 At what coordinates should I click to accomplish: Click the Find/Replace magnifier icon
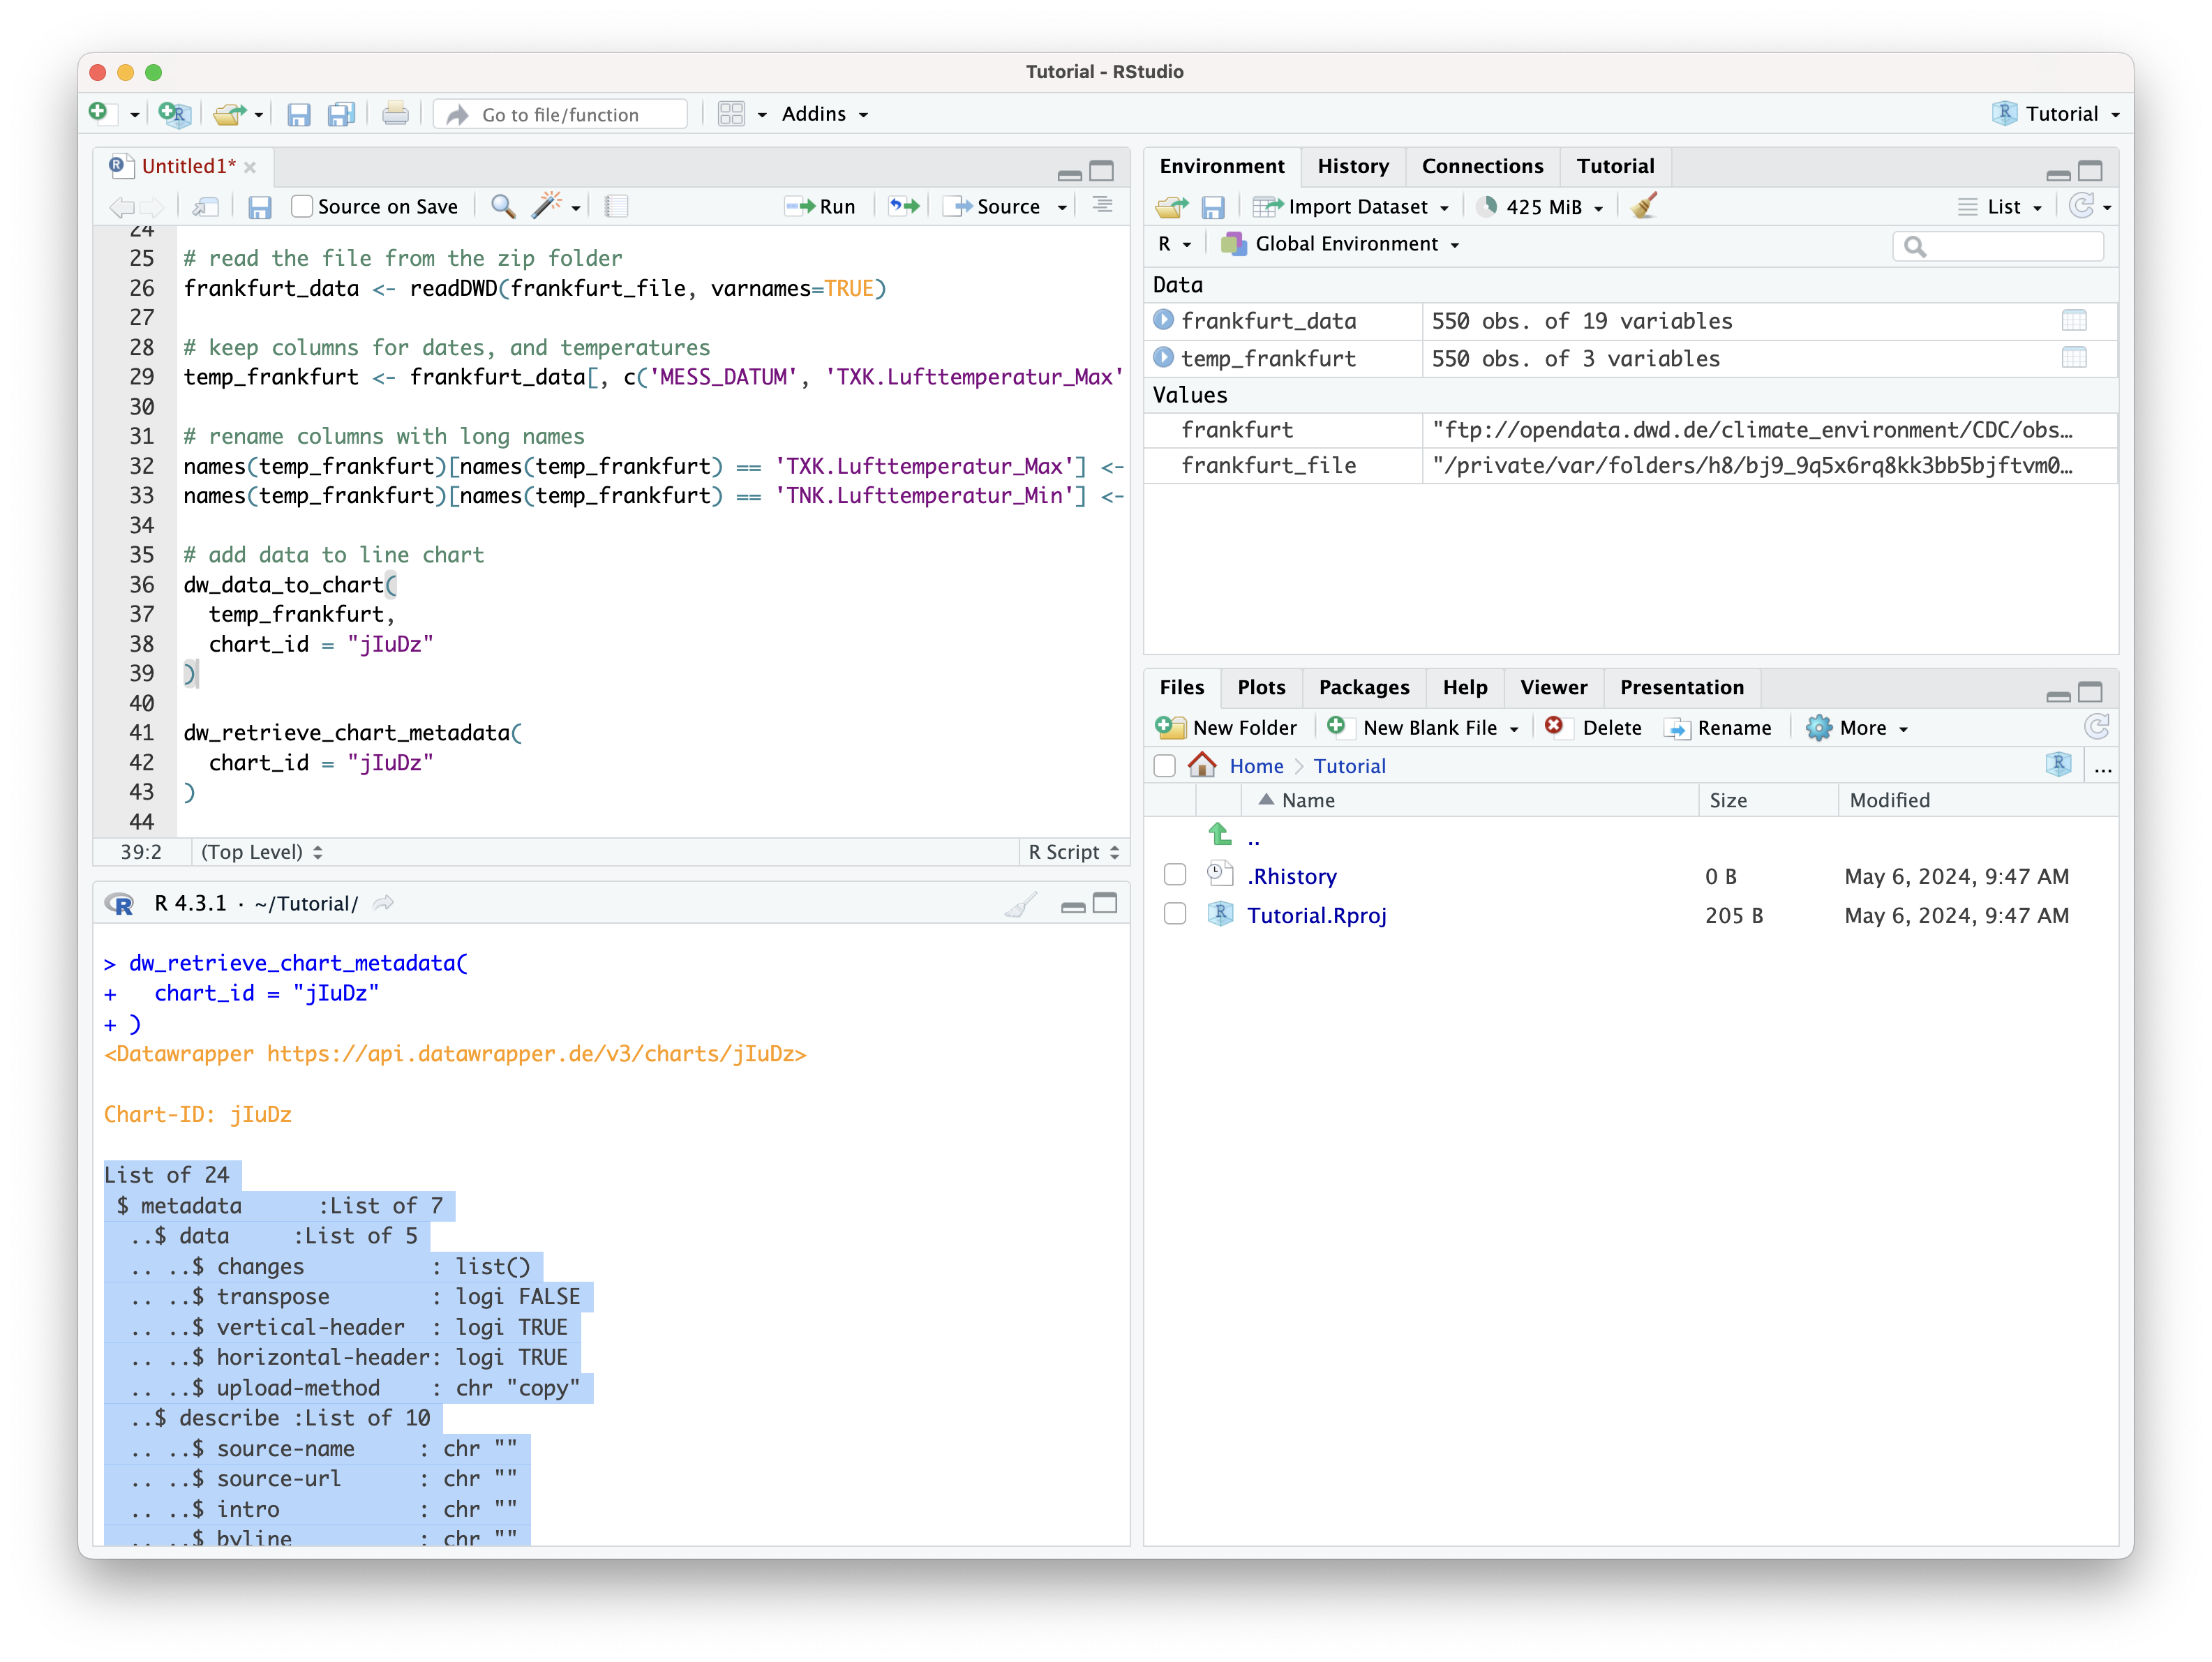pos(503,207)
